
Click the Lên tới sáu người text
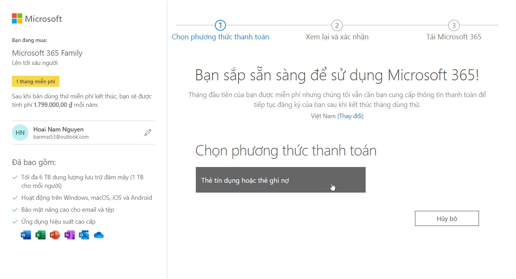point(35,63)
